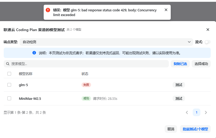Click the red error alert icon

click(48, 10)
